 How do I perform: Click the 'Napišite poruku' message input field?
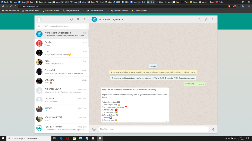[x=153, y=129]
